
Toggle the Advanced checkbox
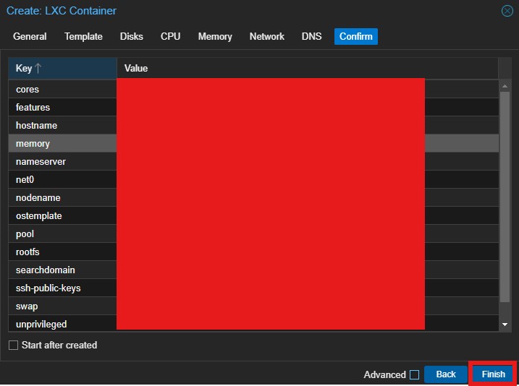pyautogui.click(x=414, y=374)
